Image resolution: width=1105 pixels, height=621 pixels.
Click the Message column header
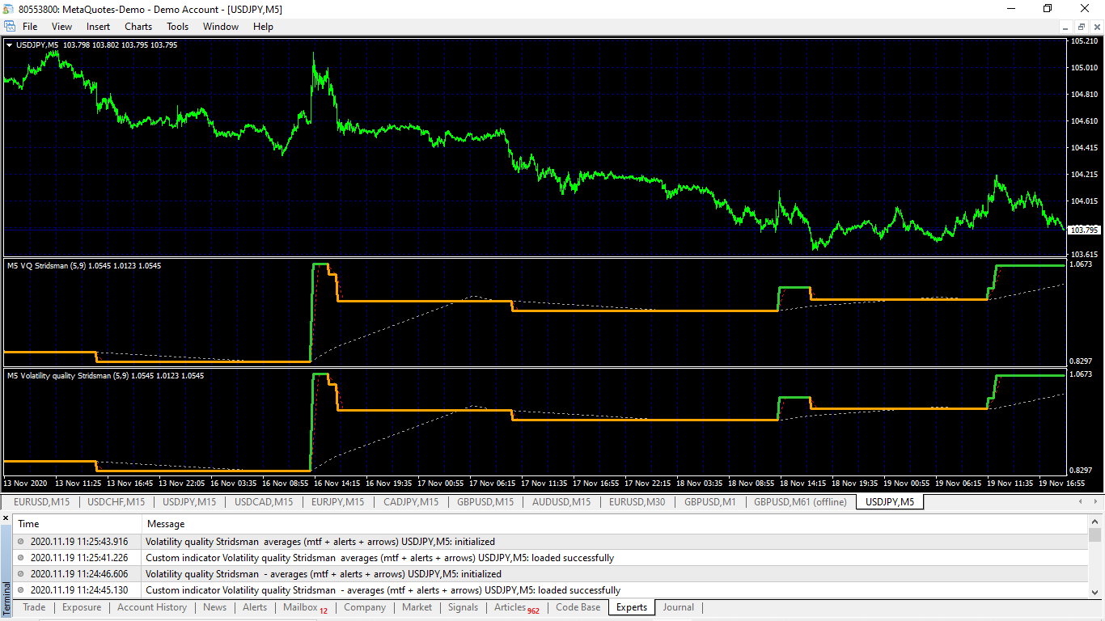[166, 524]
